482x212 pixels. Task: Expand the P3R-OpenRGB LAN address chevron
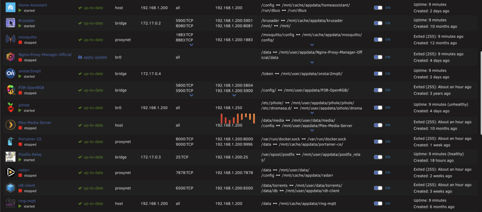[x=234, y=95]
